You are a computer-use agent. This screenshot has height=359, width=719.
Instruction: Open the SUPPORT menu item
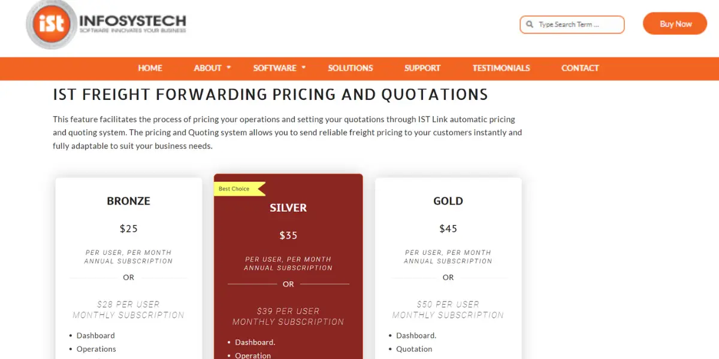point(422,68)
